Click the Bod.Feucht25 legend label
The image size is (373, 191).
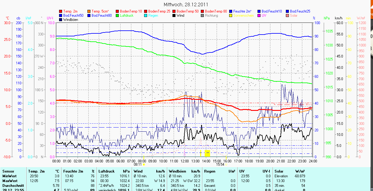coord(300,11)
